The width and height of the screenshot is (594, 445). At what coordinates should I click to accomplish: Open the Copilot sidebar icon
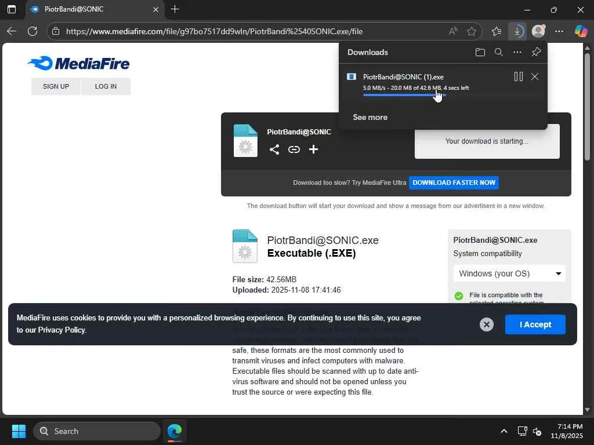pos(580,31)
